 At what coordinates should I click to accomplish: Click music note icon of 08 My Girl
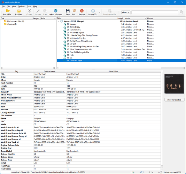(x=65, y=44)
